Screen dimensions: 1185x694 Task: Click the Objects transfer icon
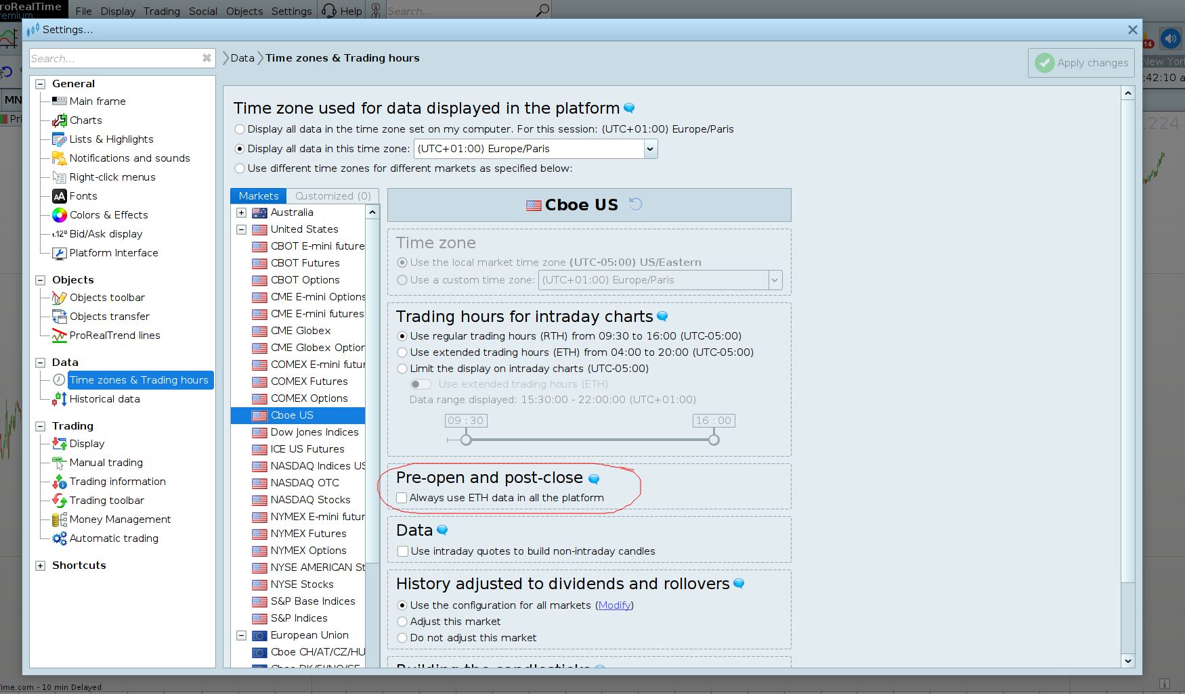point(59,317)
